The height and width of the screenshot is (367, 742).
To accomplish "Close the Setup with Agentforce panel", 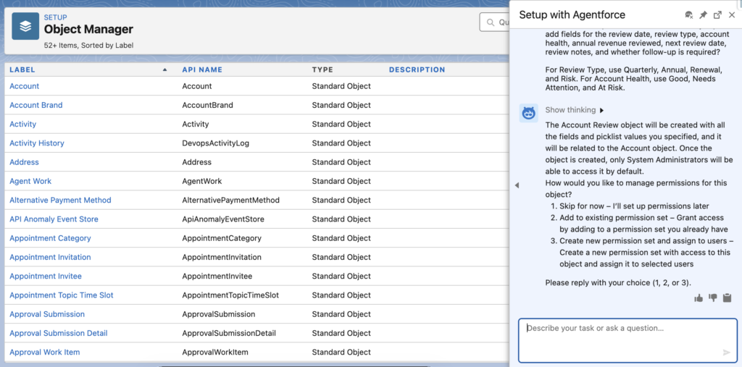I will pos(732,15).
